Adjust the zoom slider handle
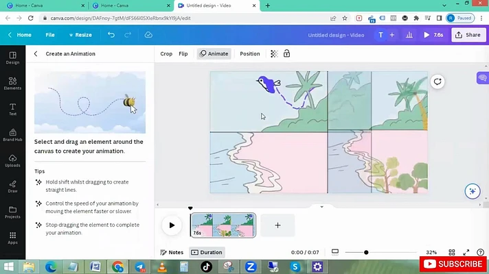The image size is (489, 274). 366,252
